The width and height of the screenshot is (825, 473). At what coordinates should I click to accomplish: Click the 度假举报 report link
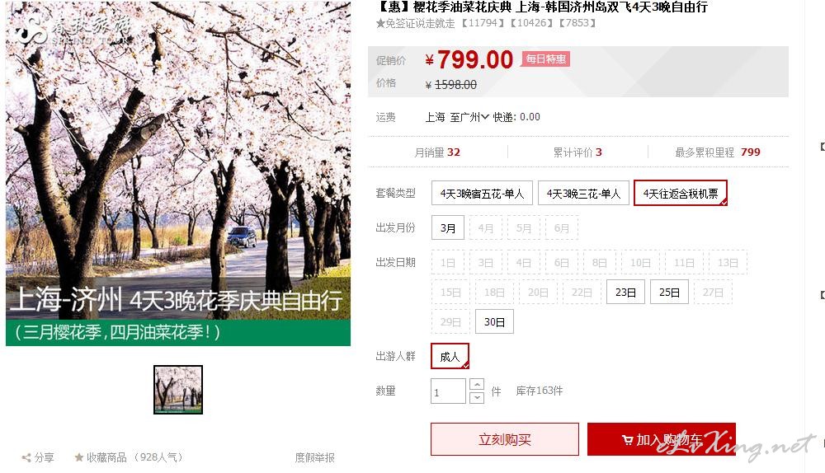pyautogui.click(x=314, y=458)
